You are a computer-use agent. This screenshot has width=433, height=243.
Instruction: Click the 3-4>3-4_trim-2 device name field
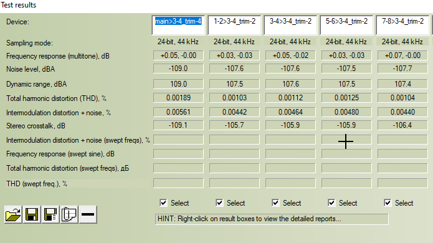point(290,25)
